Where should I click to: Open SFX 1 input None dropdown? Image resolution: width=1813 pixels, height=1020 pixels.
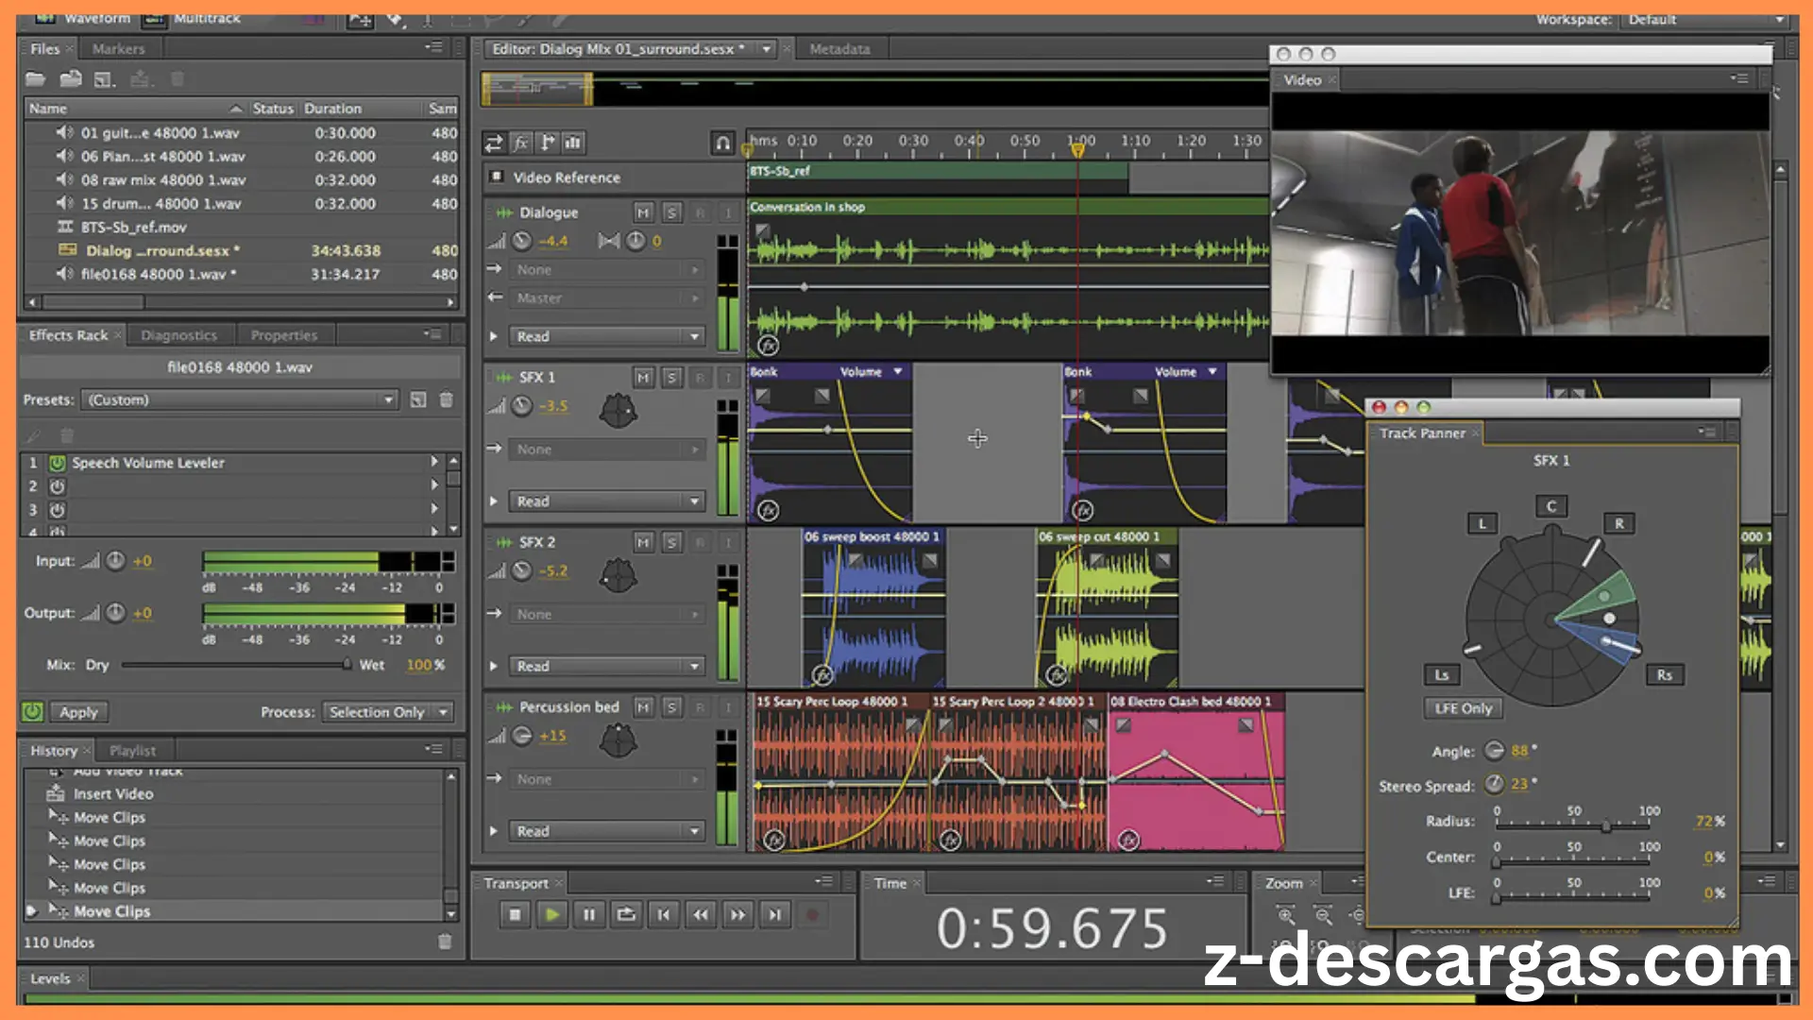tap(607, 450)
